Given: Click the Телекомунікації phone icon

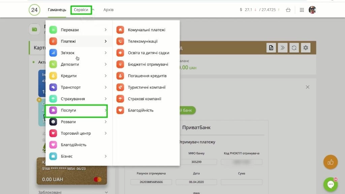Looking at the screenshot, I should [120, 41].
